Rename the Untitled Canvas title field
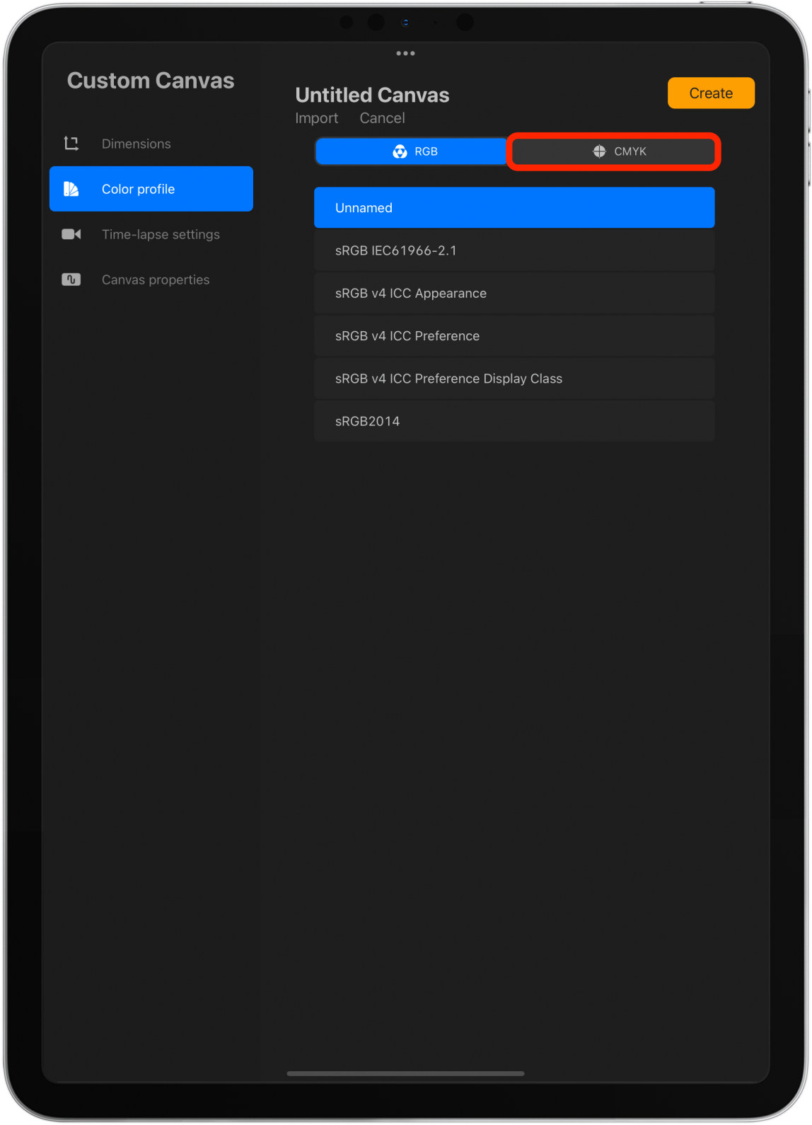 click(372, 95)
